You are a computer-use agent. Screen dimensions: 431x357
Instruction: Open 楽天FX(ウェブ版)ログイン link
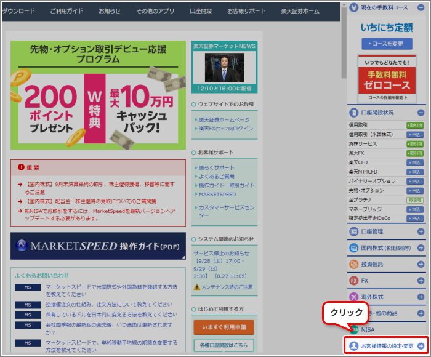[x=226, y=129]
